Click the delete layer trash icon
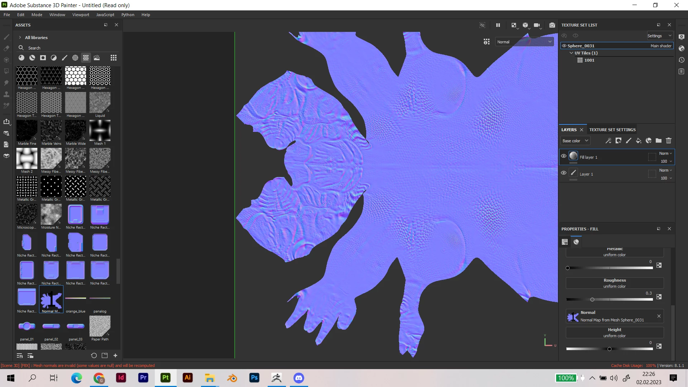The image size is (688, 387). [x=669, y=141]
